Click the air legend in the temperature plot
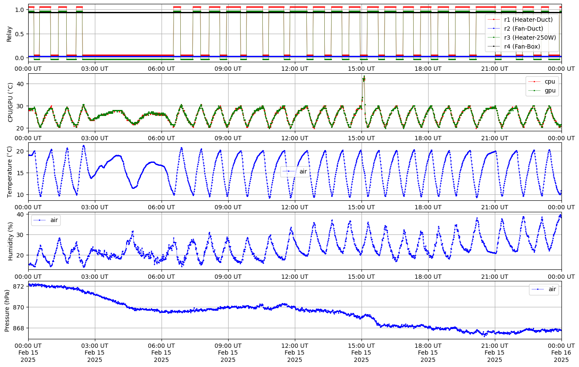The width and height of the screenshot is (579, 367). pyautogui.click(x=303, y=171)
